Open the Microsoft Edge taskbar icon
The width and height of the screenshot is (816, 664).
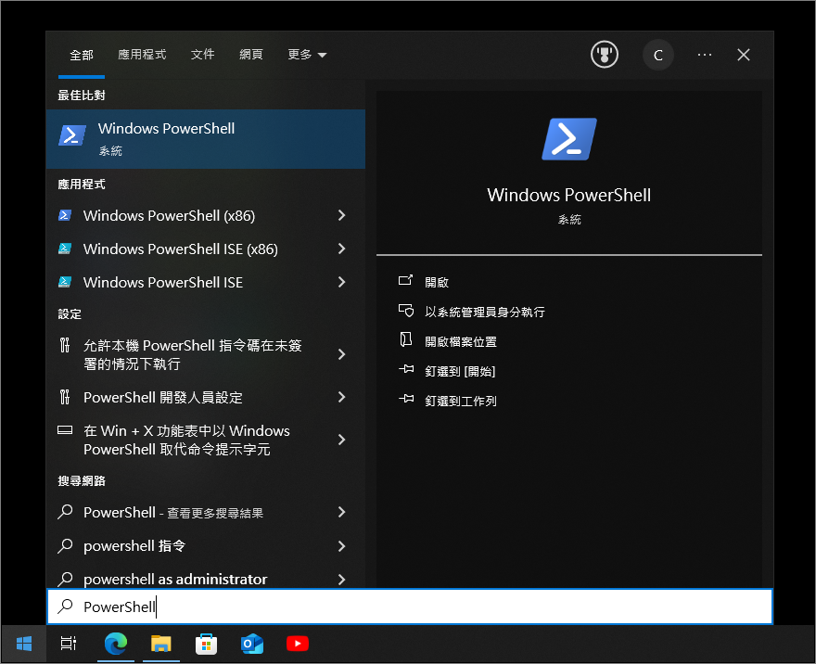[x=116, y=644]
